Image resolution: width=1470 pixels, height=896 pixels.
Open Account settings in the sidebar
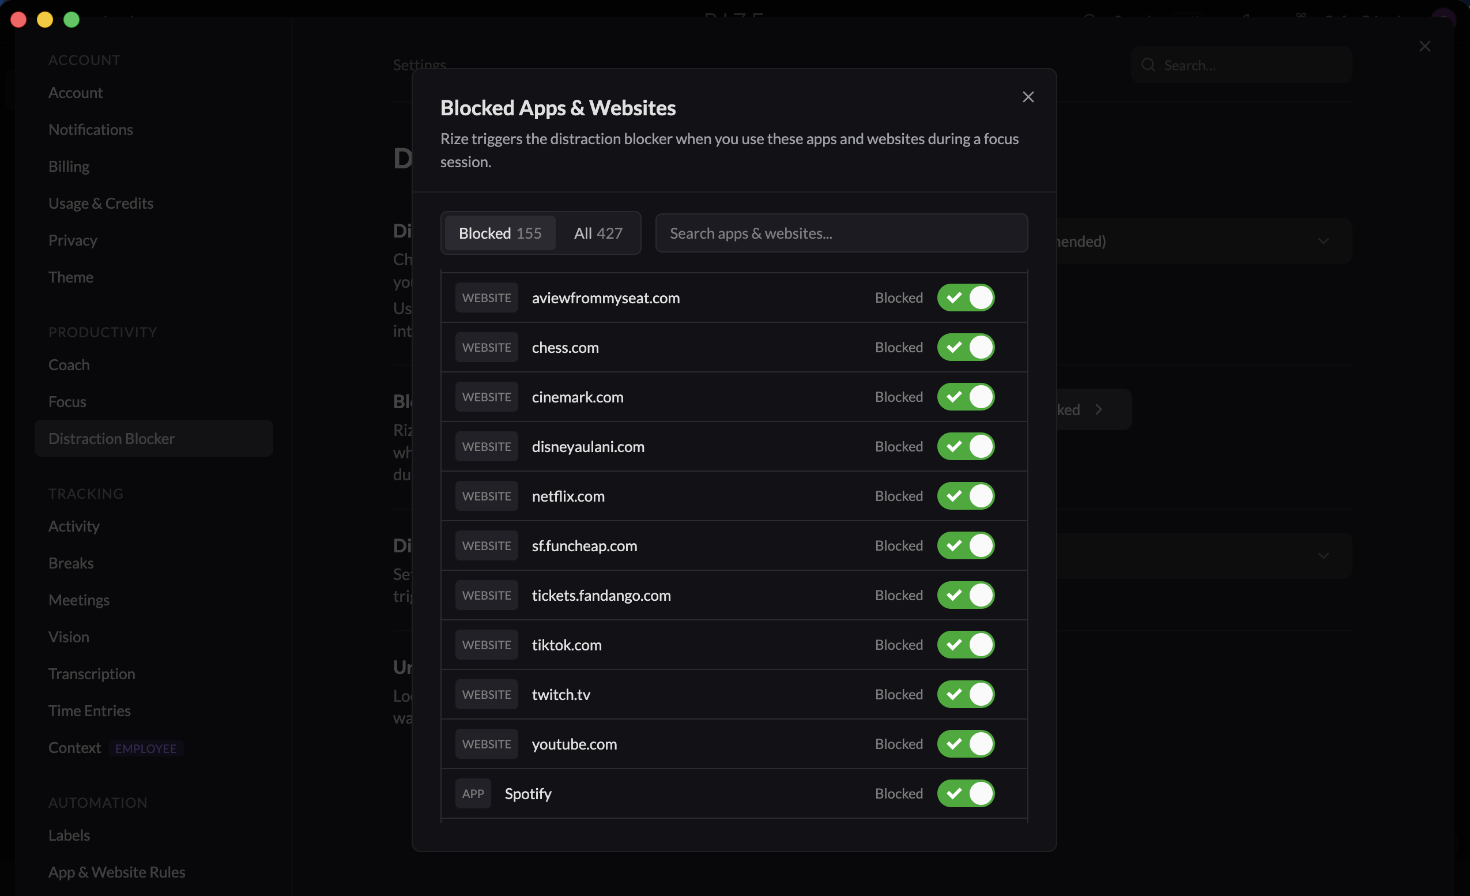point(76,92)
